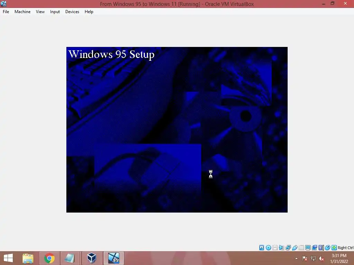The width and height of the screenshot is (354, 265).
Task: Click the mouse integration status icon
Action: tap(328, 248)
